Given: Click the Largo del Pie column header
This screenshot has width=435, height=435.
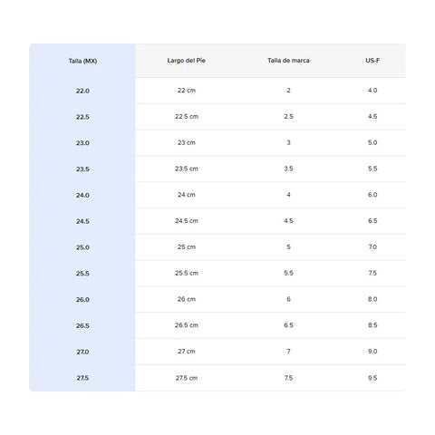Looking at the screenshot, I should (187, 61).
